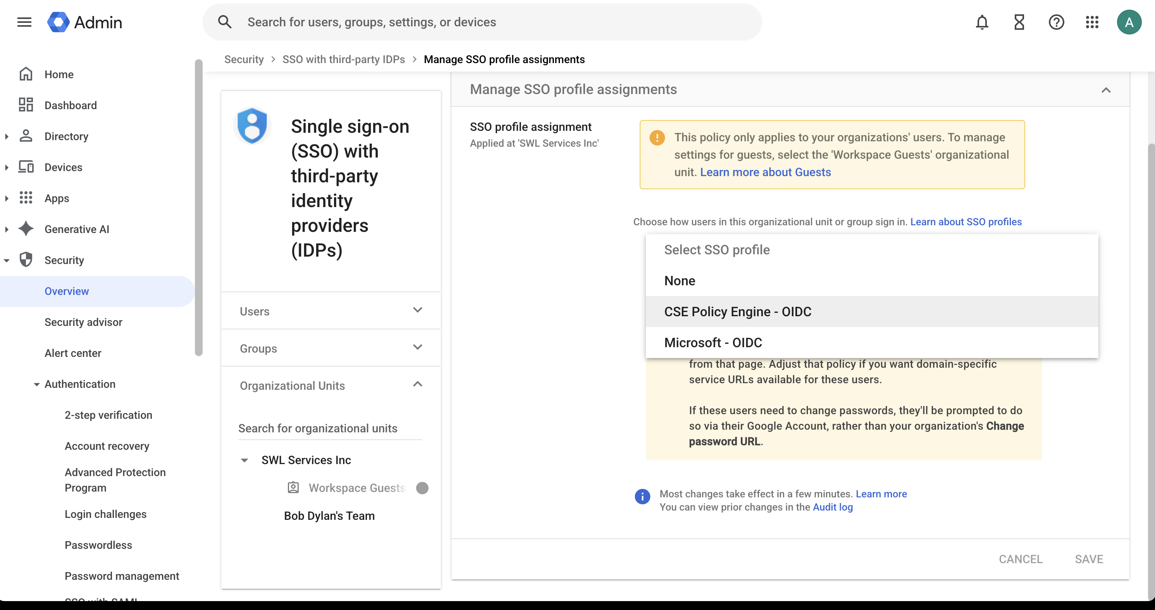Expand the Devices sidebar section
1155x610 pixels.
click(x=7, y=167)
